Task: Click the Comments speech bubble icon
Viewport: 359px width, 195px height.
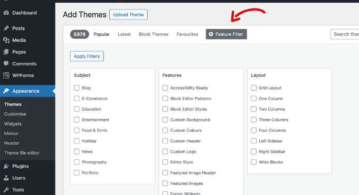Action: pyautogui.click(x=6, y=64)
